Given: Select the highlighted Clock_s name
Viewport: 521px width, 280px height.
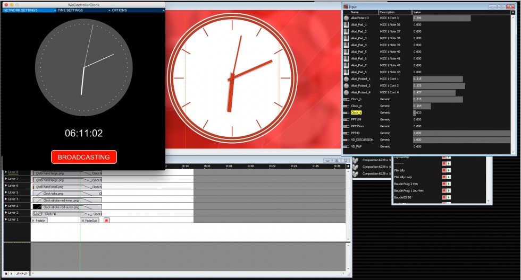Looking at the screenshot, I should (356, 112).
